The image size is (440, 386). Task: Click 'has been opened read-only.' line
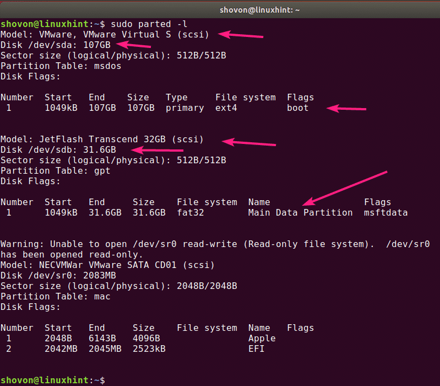[x=72, y=255]
